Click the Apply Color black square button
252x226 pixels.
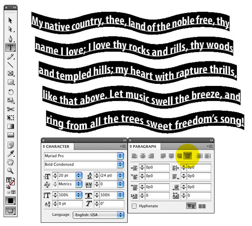[x=10, y=200]
